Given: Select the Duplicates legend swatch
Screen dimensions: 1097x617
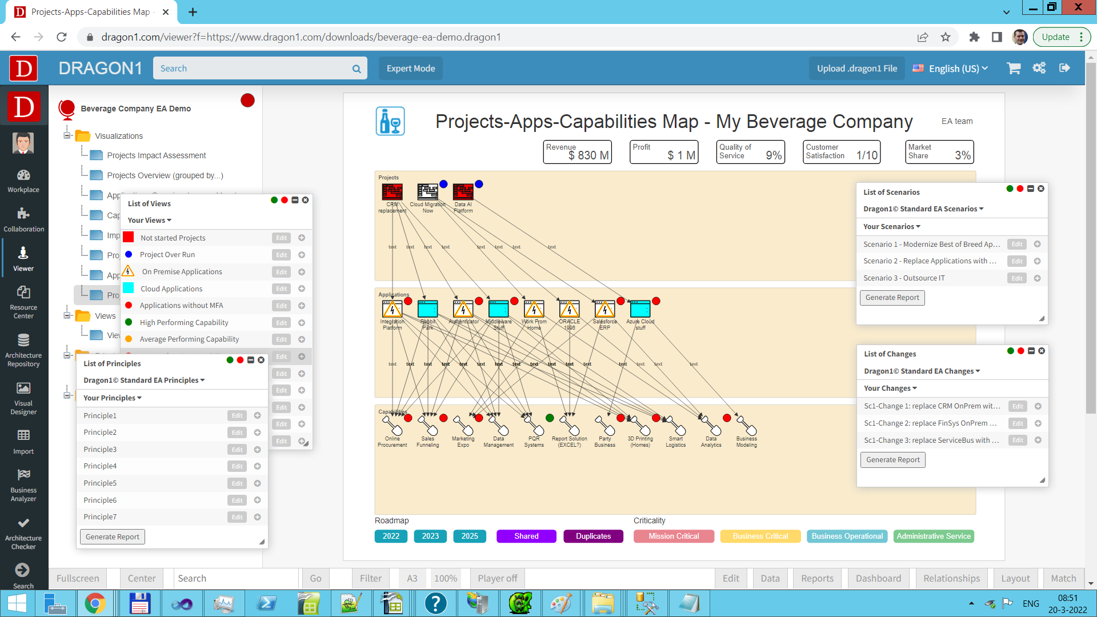Looking at the screenshot, I should 593,536.
